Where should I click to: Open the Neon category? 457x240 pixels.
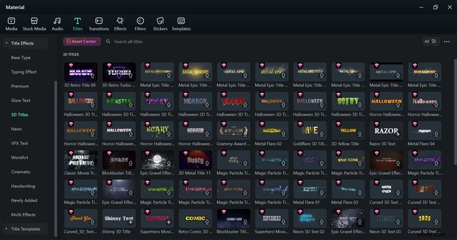[x=17, y=129]
